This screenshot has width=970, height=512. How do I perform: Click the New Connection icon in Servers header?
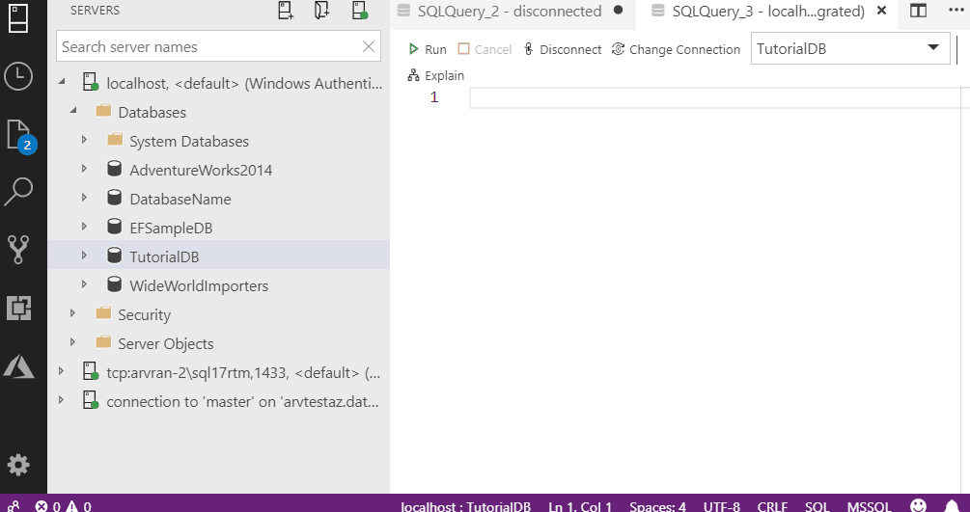click(286, 11)
